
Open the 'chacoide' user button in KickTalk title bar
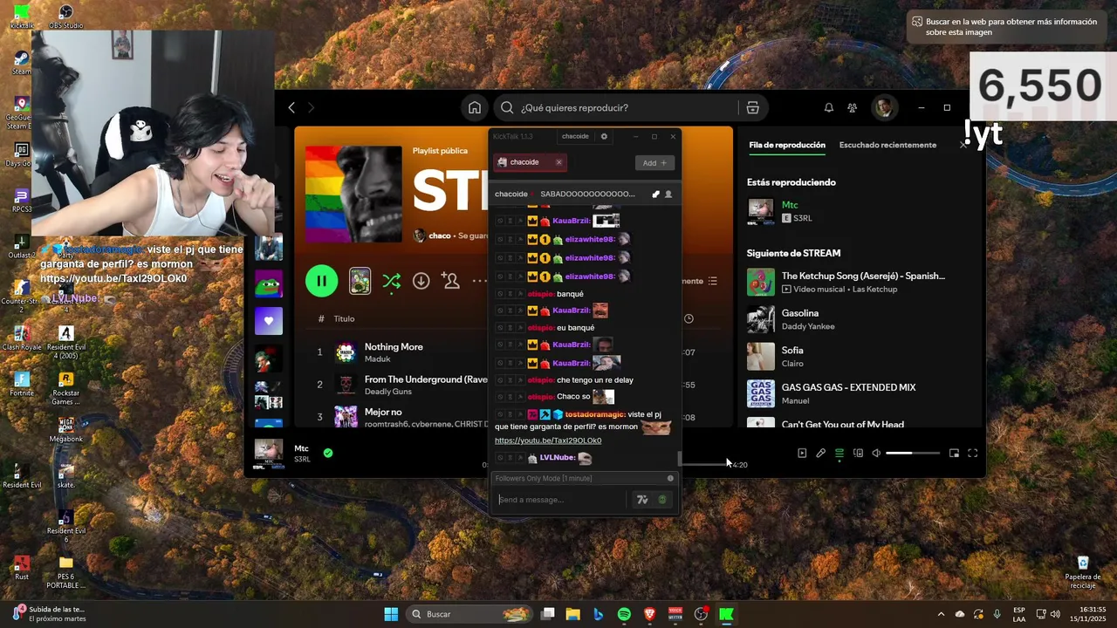click(575, 136)
